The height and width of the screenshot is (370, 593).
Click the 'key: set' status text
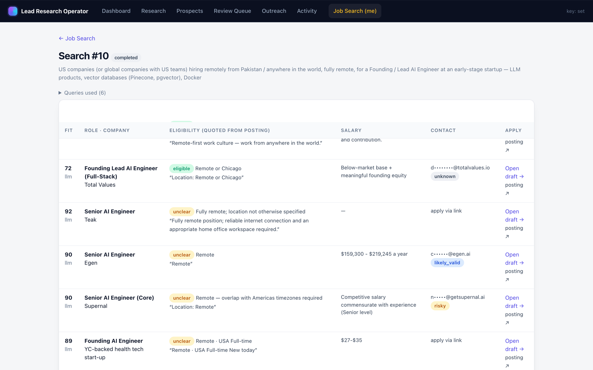point(575,11)
